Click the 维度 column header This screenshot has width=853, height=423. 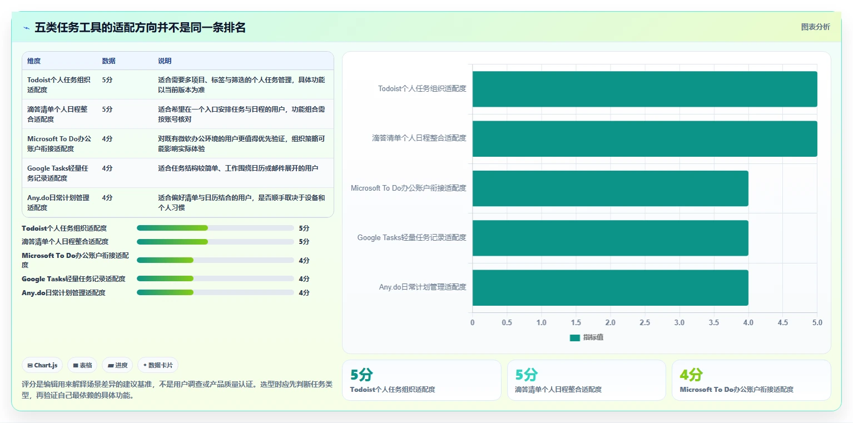coord(34,61)
